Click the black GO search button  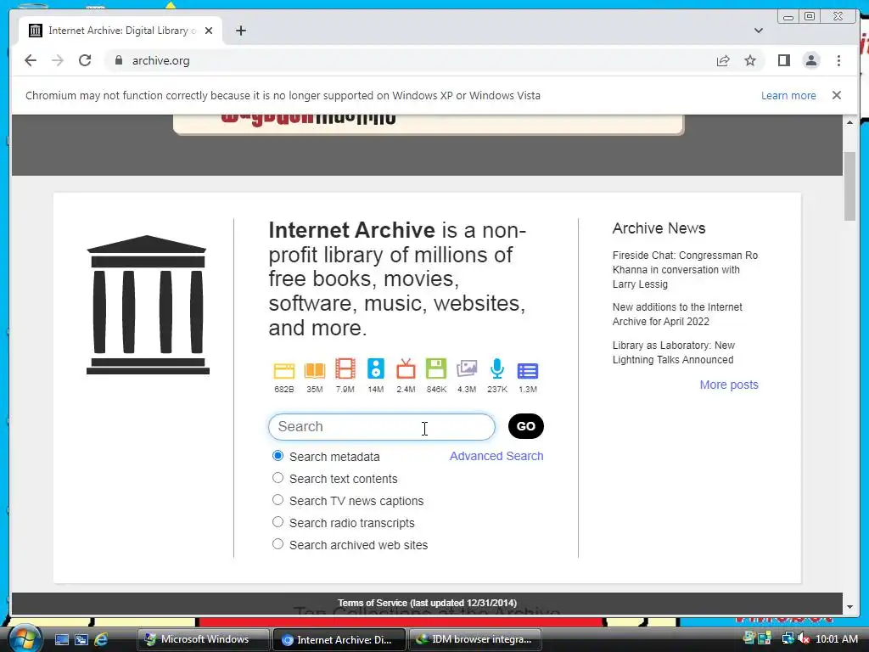click(x=525, y=426)
